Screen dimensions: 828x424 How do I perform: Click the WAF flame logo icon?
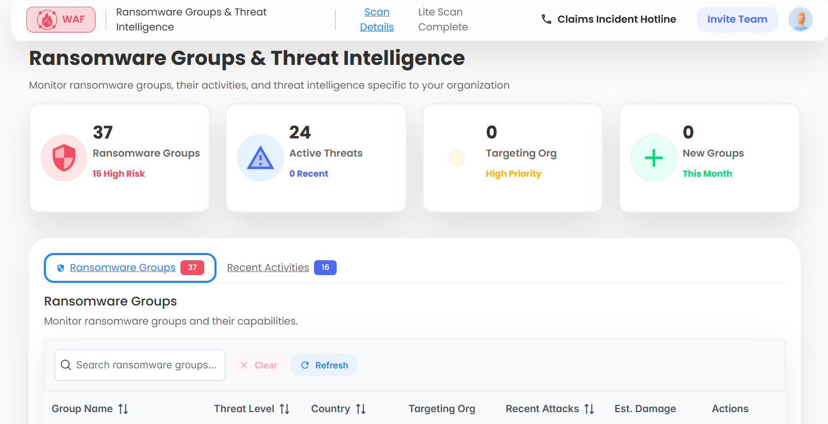click(x=47, y=20)
